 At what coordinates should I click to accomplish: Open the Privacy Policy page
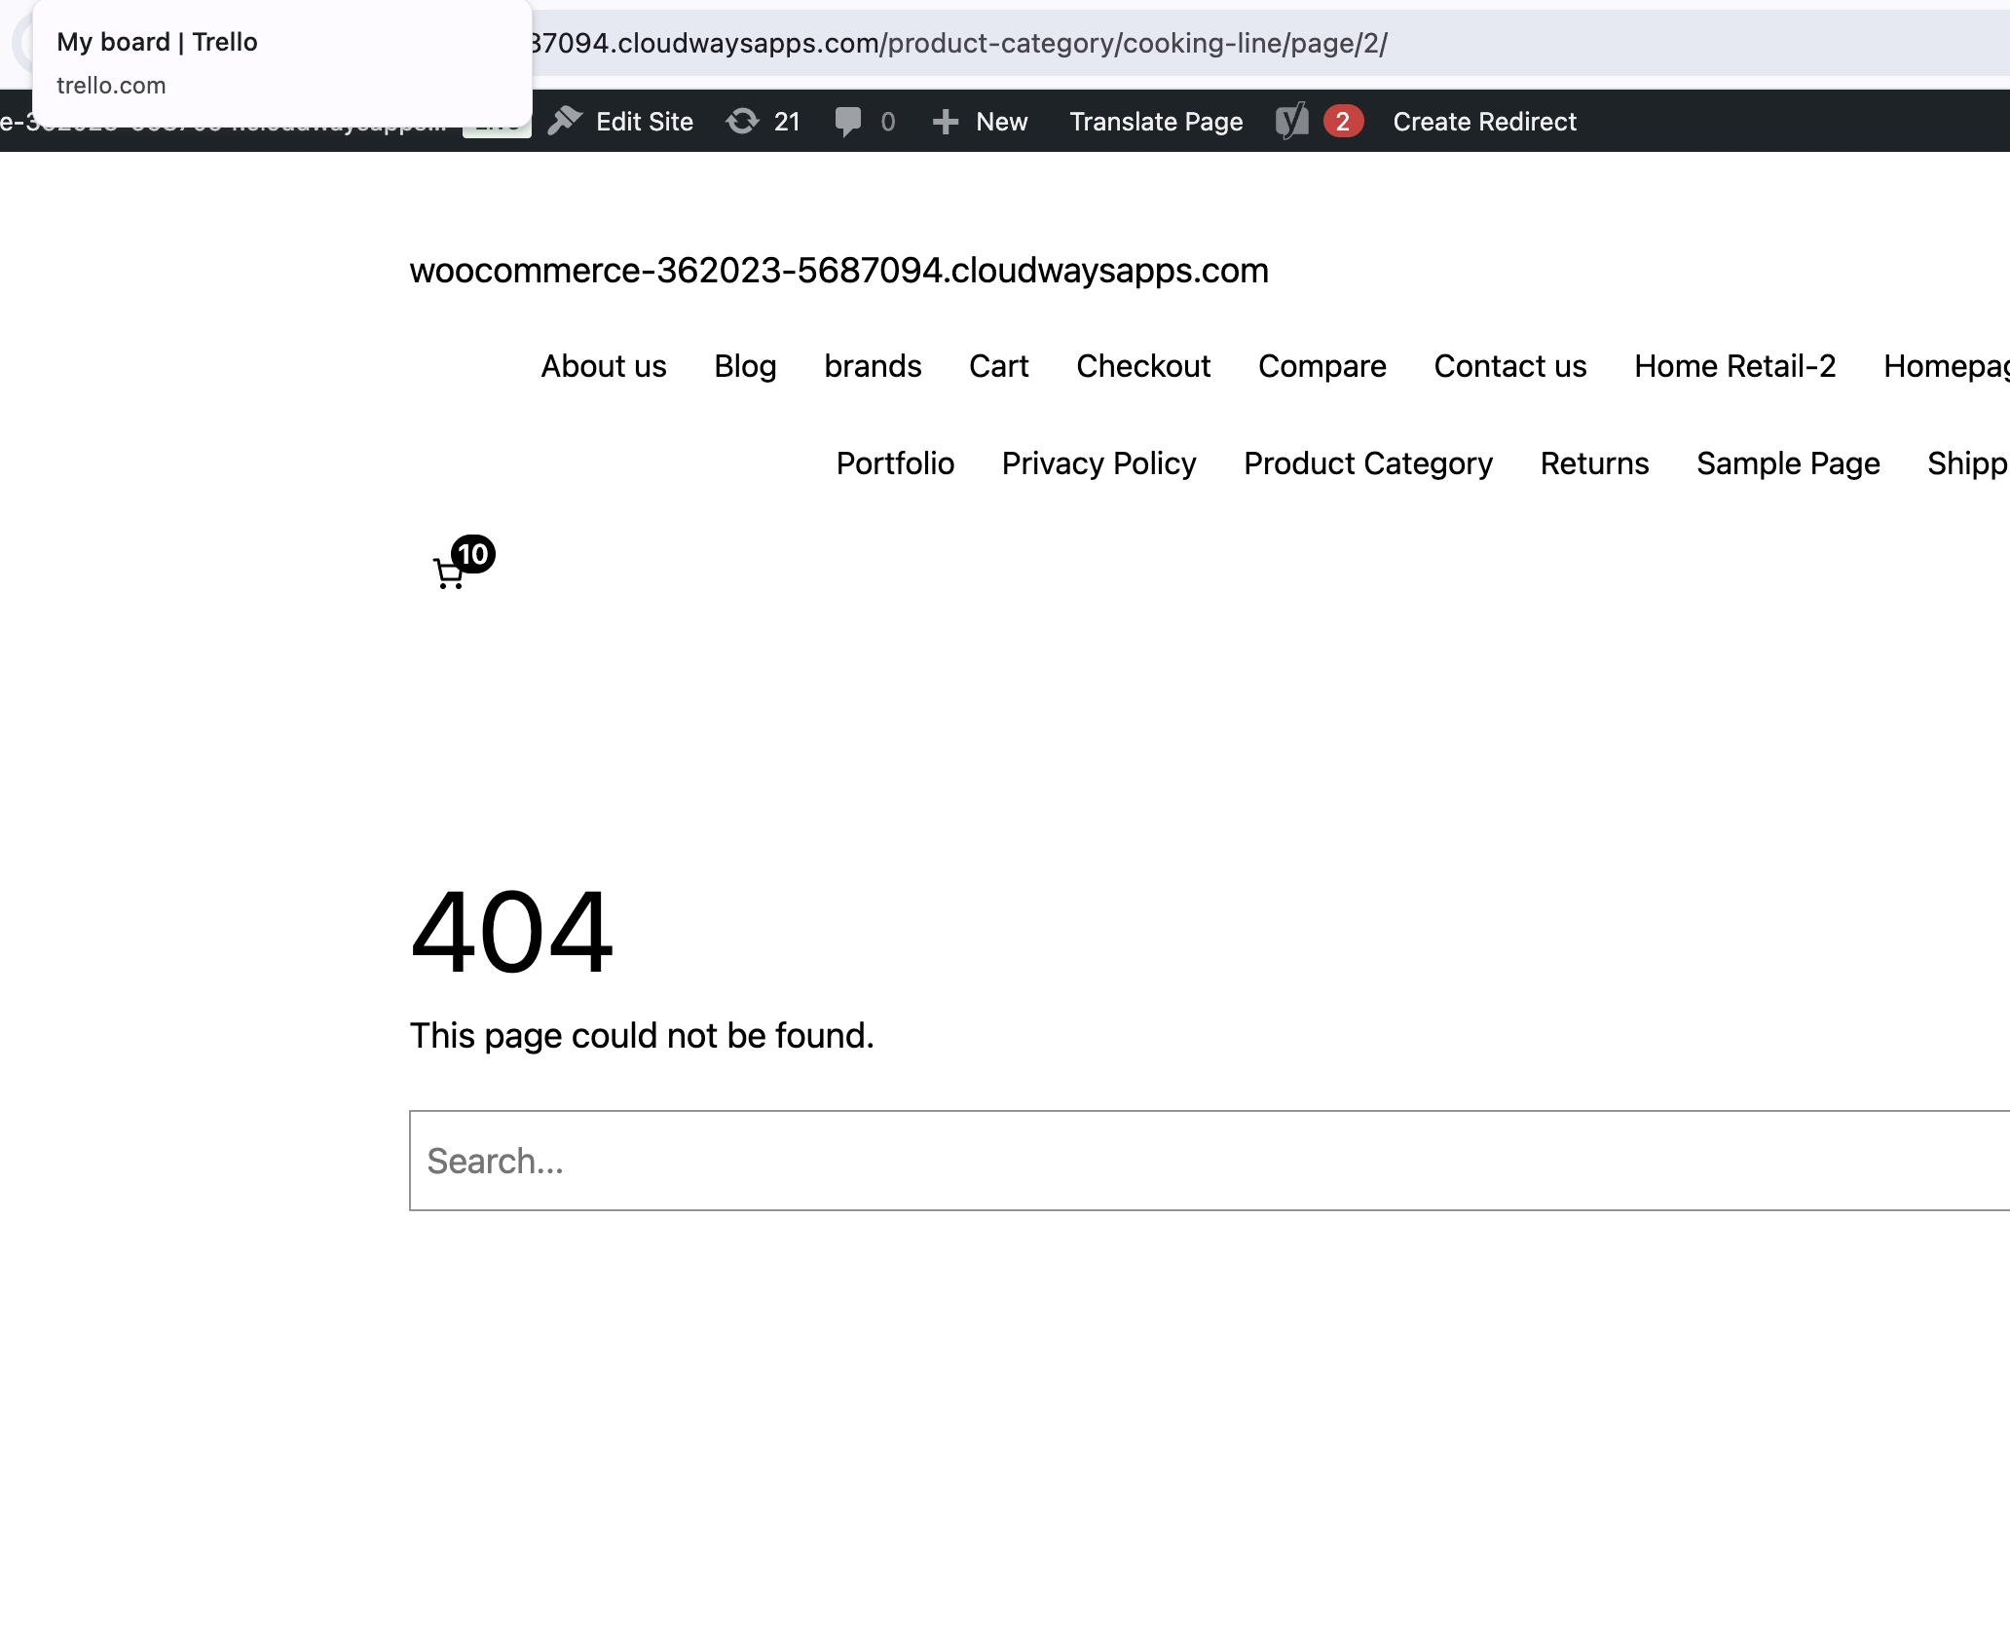pos(1098,463)
